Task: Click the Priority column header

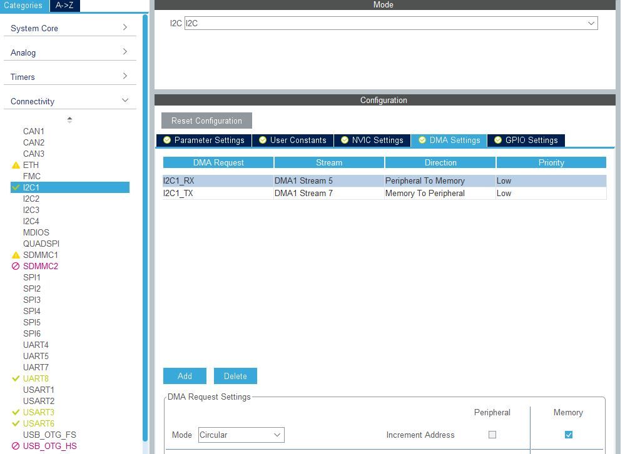Action: click(x=551, y=162)
